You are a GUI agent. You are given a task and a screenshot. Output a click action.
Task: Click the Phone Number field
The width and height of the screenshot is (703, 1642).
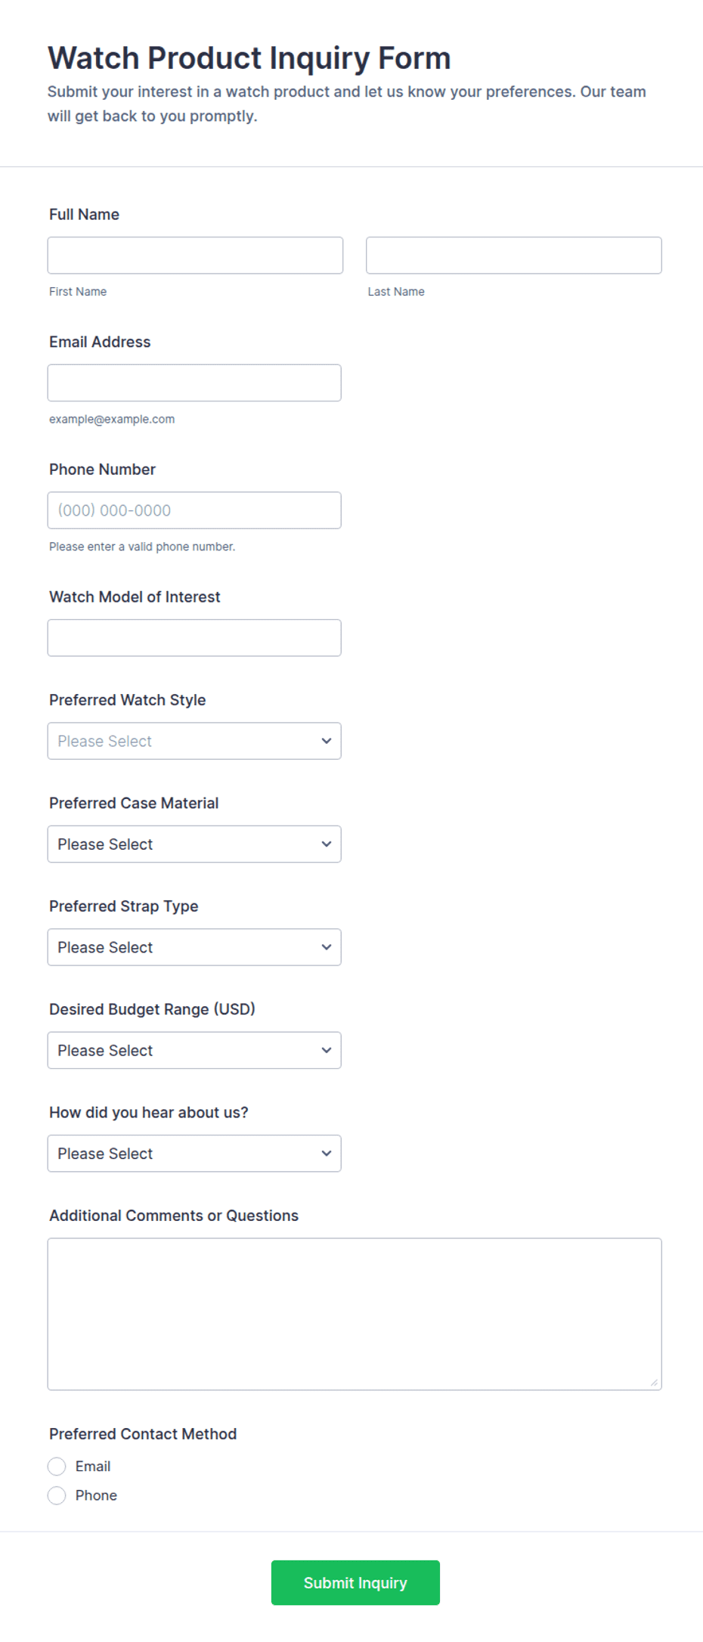(x=194, y=510)
